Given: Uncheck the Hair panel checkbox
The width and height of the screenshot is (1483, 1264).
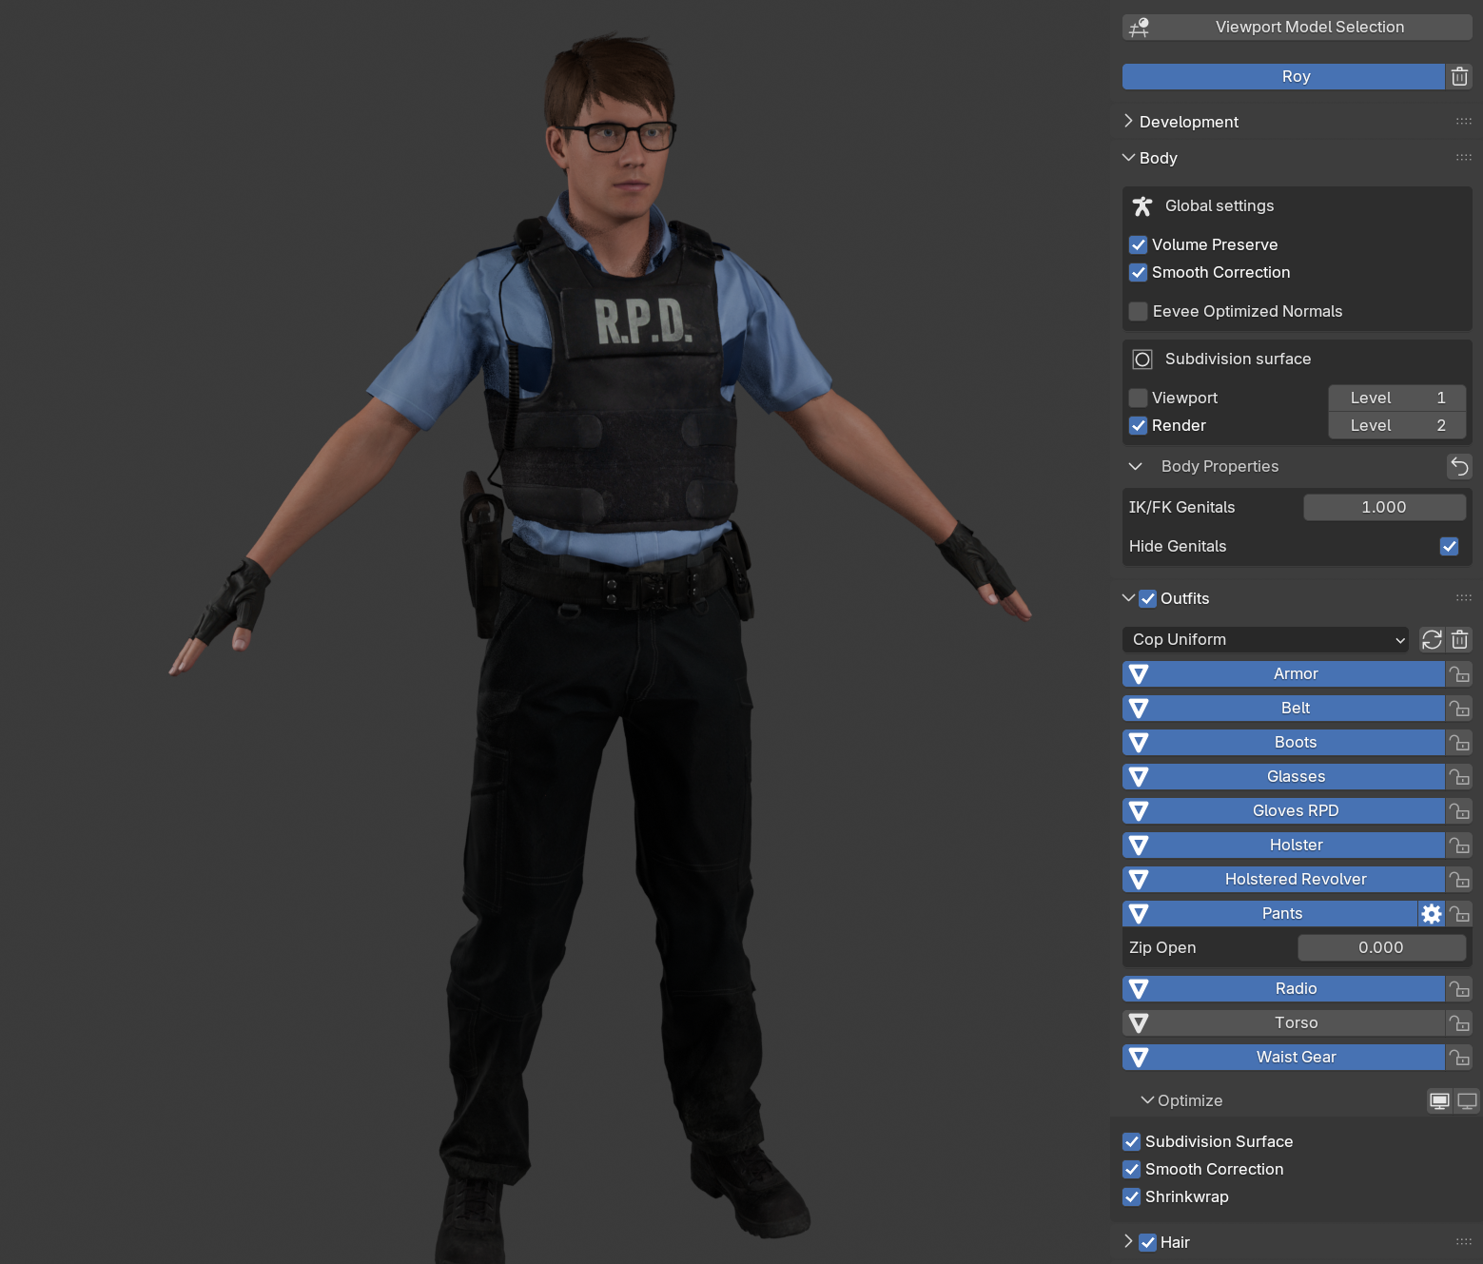Looking at the screenshot, I should tap(1147, 1242).
